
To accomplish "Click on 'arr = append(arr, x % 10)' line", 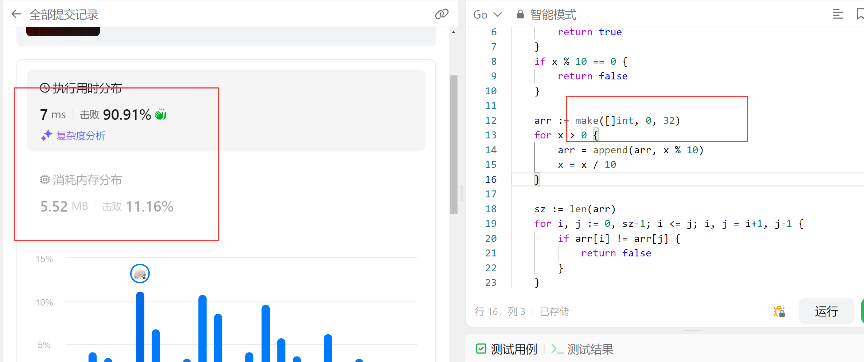I will click(631, 150).
